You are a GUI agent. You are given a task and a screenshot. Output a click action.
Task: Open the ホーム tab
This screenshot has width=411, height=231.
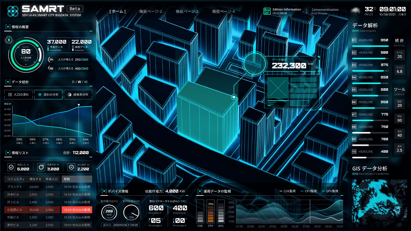(118, 11)
